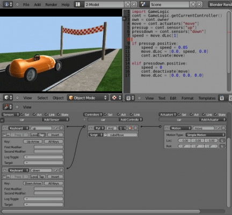This screenshot has width=232, height=215.
Task: Toggle the checkmark on Motion actuator 'move'
Action: point(218,128)
